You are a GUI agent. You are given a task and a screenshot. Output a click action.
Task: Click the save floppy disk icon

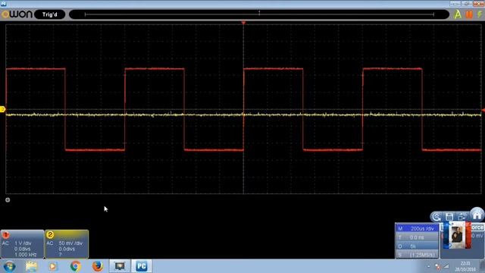click(x=449, y=217)
